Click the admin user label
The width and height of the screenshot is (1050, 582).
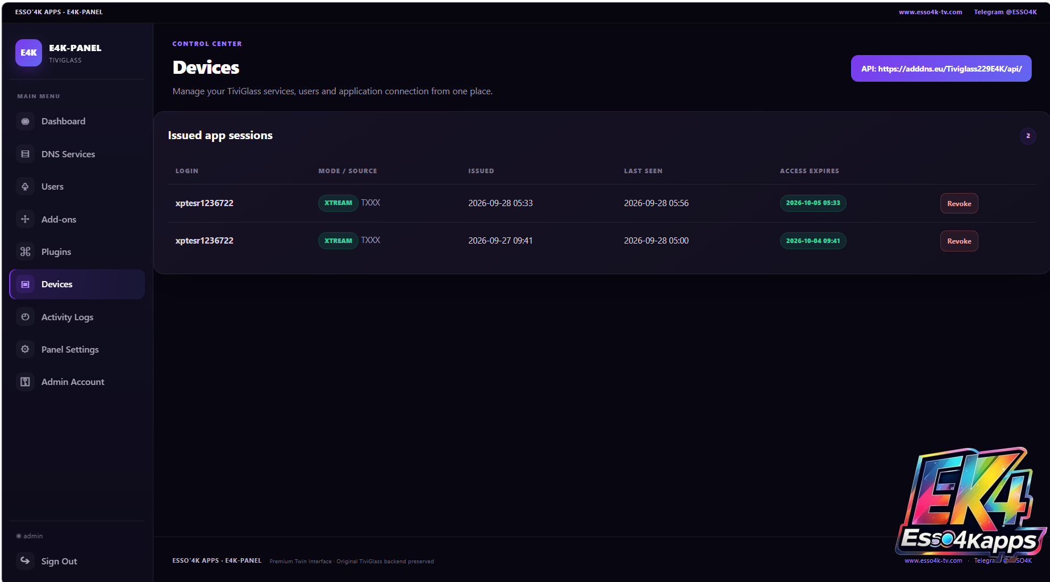tap(30, 536)
